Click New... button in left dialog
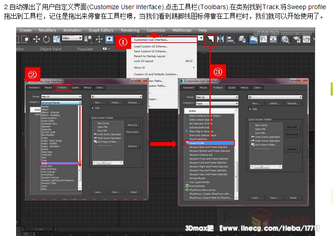The width and height of the screenshot is (333, 236). (98, 103)
